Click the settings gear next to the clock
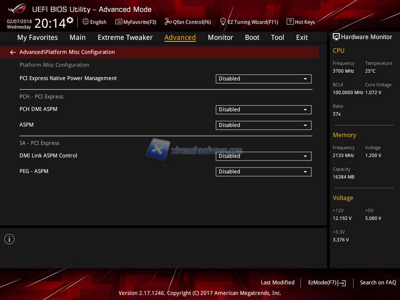Image resolution: width=400 pixels, height=300 pixels. pyautogui.click(x=70, y=20)
